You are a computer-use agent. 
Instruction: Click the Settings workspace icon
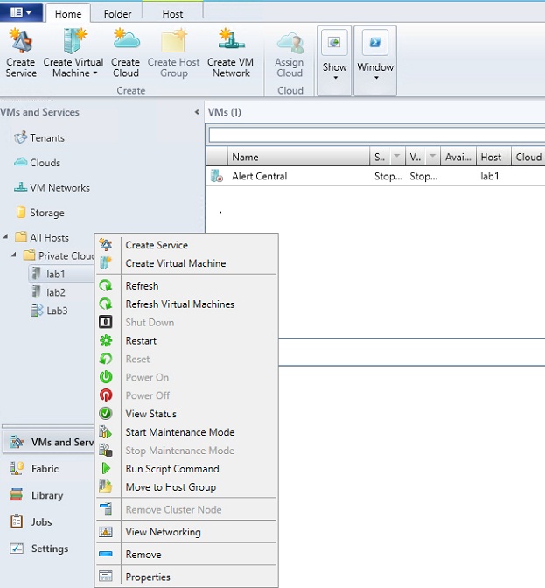(17, 549)
